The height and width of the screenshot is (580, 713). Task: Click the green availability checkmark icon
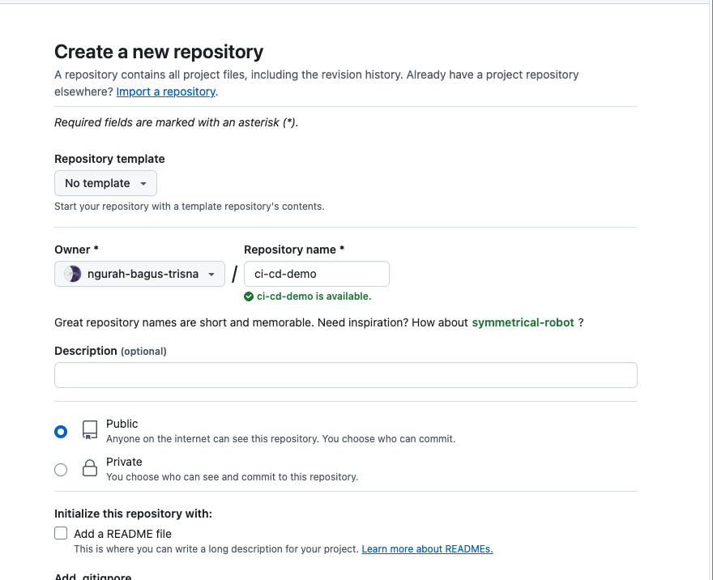click(249, 296)
